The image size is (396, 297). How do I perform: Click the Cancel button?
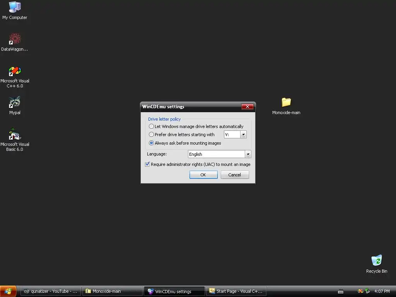click(x=235, y=175)
